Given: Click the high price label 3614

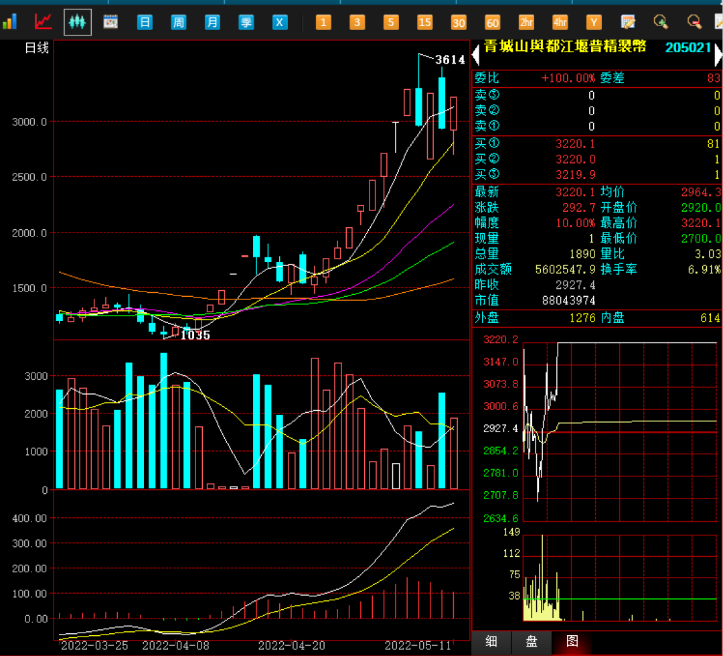Looking at the screenshot, I should 450,60.
